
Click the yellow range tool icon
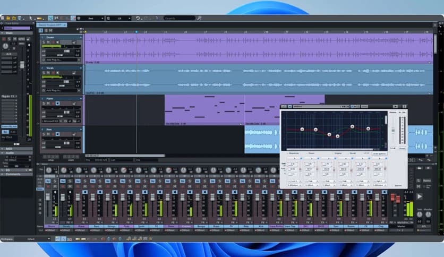click(x=39, y=19)
